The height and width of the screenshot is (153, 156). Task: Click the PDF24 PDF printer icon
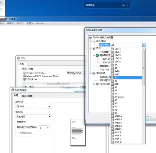pyautogui.click(x=68, y=73)
